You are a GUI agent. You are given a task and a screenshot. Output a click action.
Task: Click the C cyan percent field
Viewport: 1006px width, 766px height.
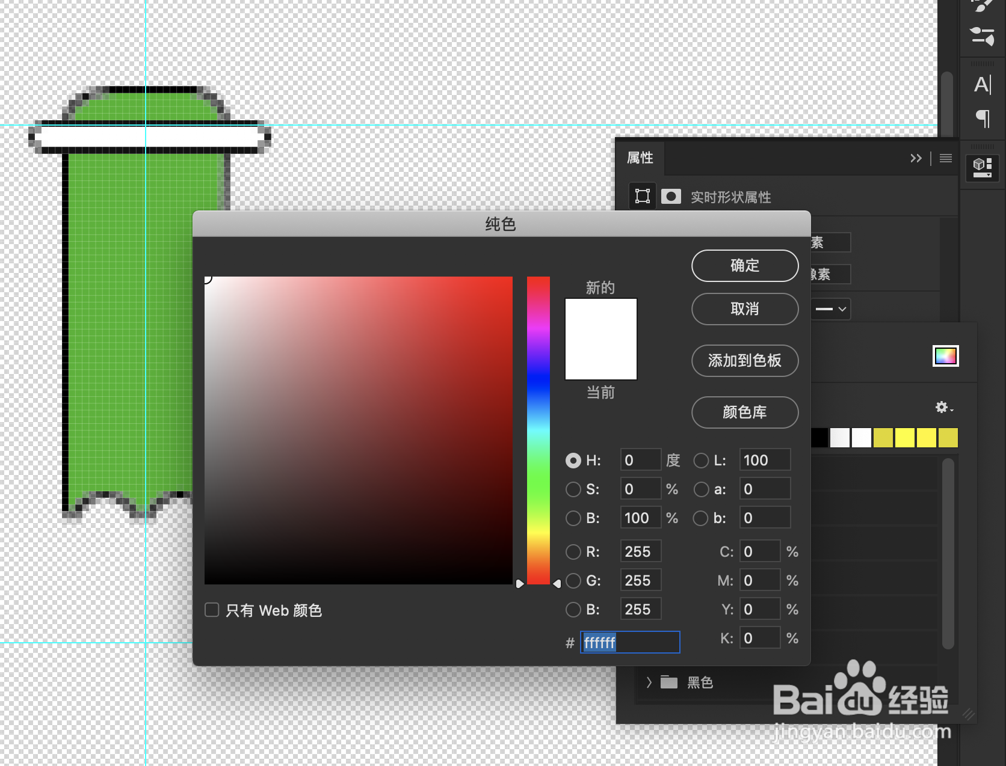point(760,552)
